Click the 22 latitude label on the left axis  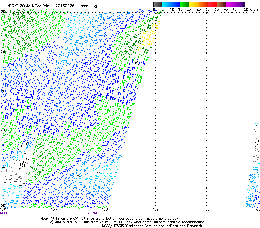tap(3, 168)
